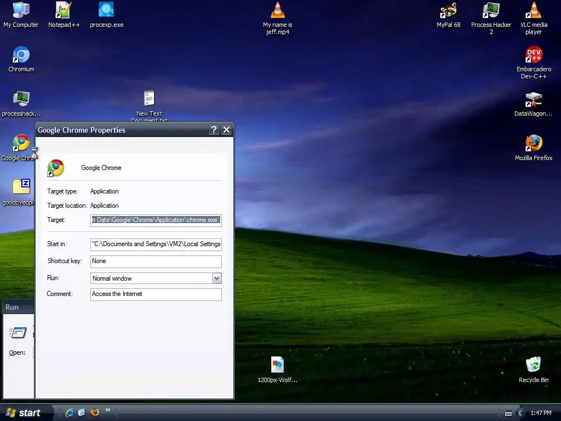Expand quick launch overflow chevron
561x421 pixels.
click(x=108, y=410)
